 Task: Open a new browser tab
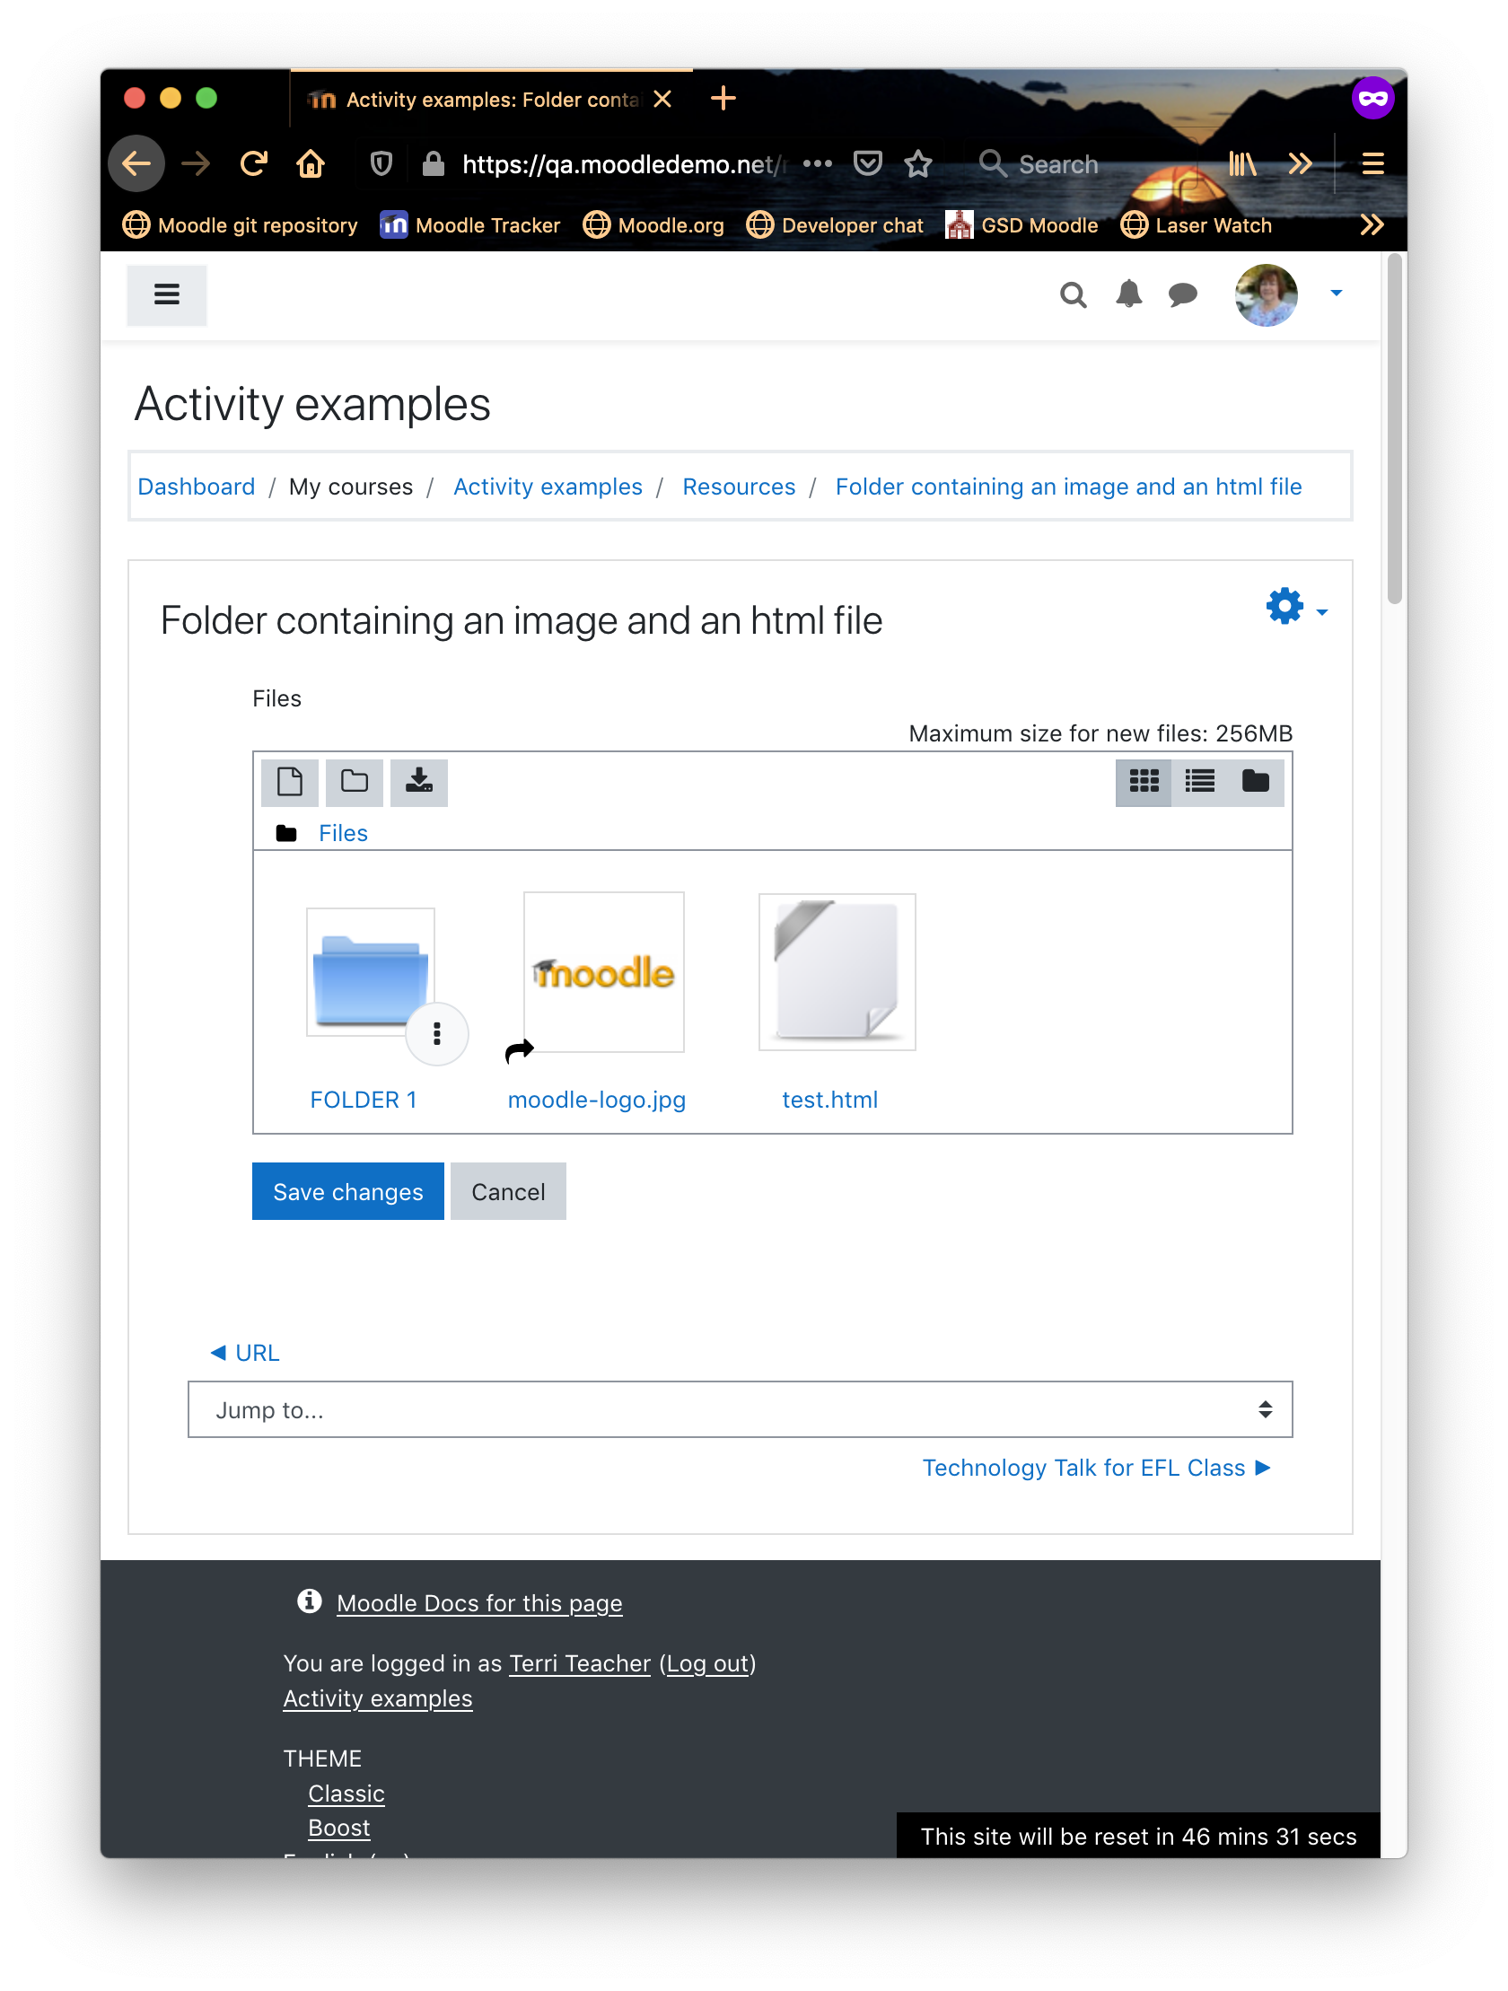723,98
